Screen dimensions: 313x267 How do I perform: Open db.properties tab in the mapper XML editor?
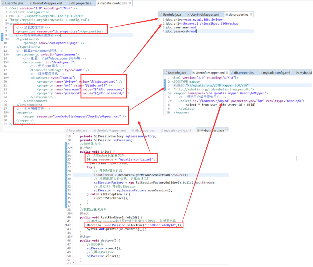point(242,73)
